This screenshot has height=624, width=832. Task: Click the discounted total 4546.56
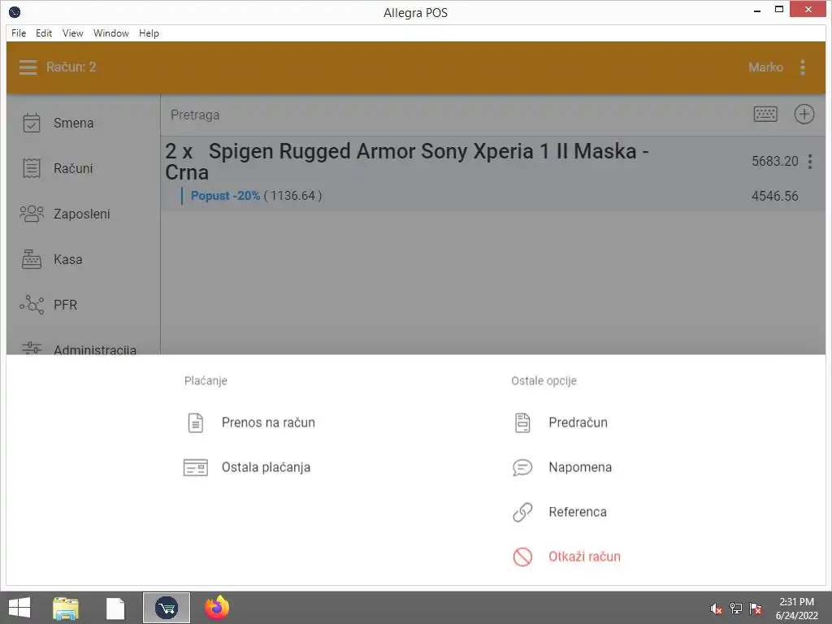(x=774, y=197)
